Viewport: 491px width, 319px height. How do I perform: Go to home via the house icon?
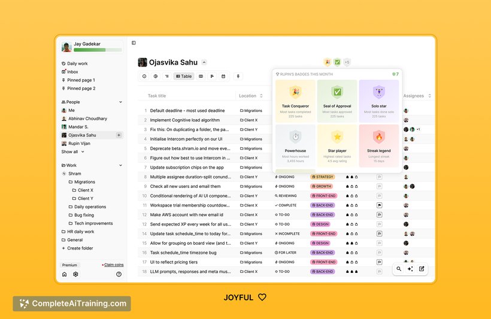[65, 274]
